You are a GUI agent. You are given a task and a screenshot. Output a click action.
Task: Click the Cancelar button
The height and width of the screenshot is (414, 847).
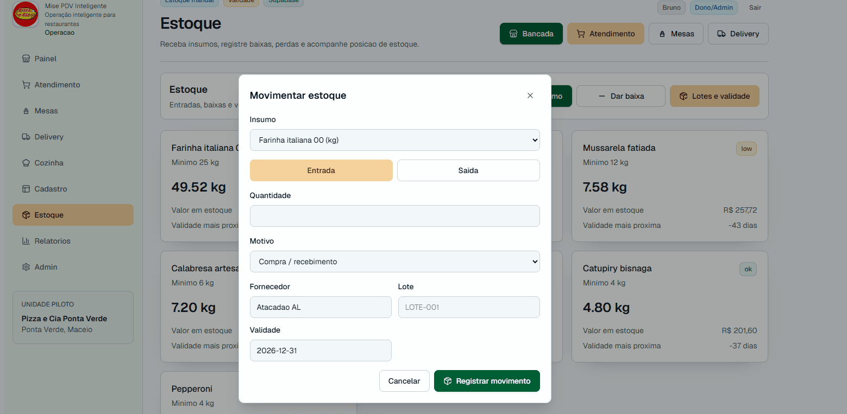tap(404, 381)
